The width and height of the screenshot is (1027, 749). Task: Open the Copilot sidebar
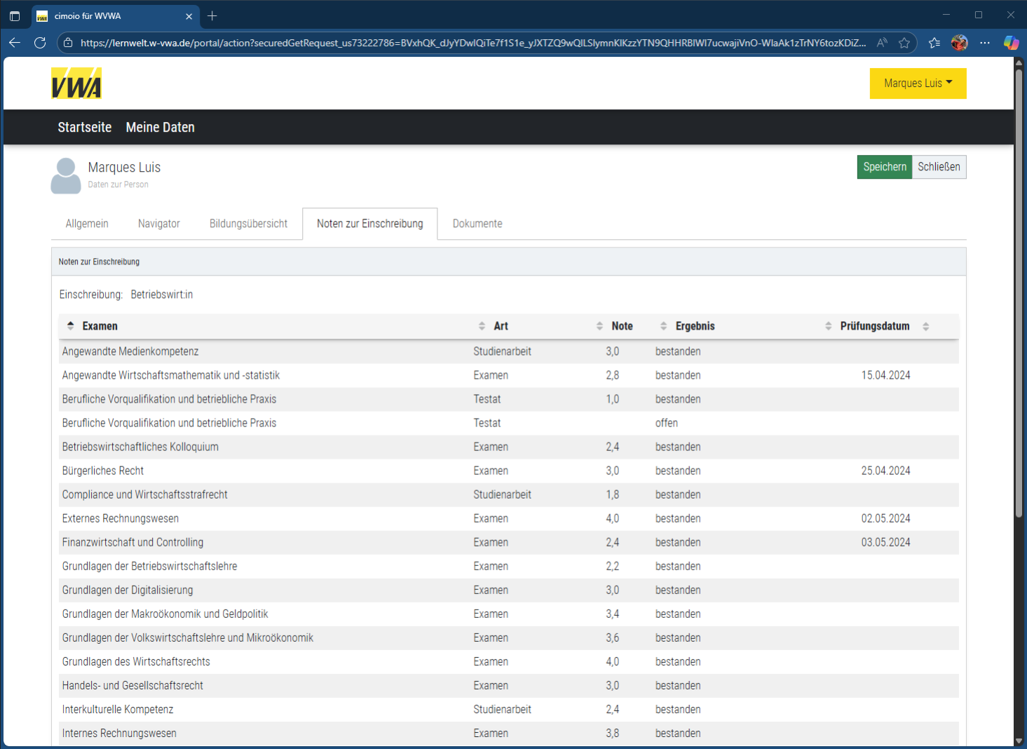(x=1010, y=43)
